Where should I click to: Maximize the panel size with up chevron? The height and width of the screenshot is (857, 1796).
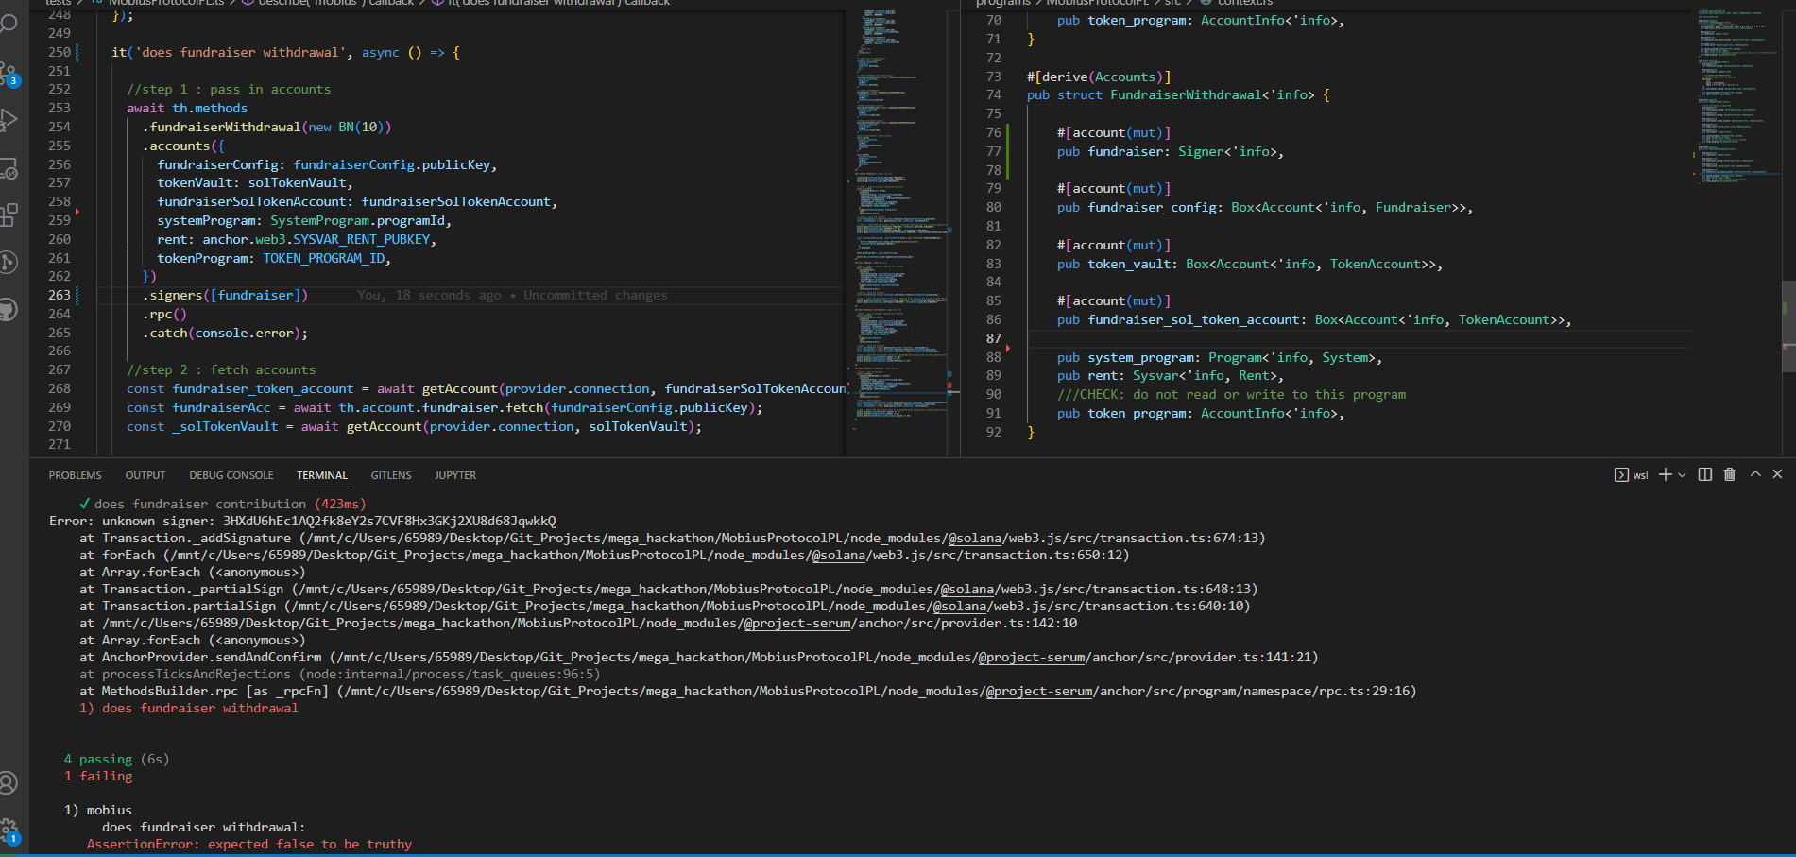[1755, 474]
